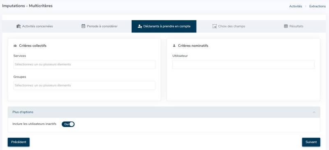Click the Précédent button
Viewport: 329px width, 150px height.
tap(19, 142)
